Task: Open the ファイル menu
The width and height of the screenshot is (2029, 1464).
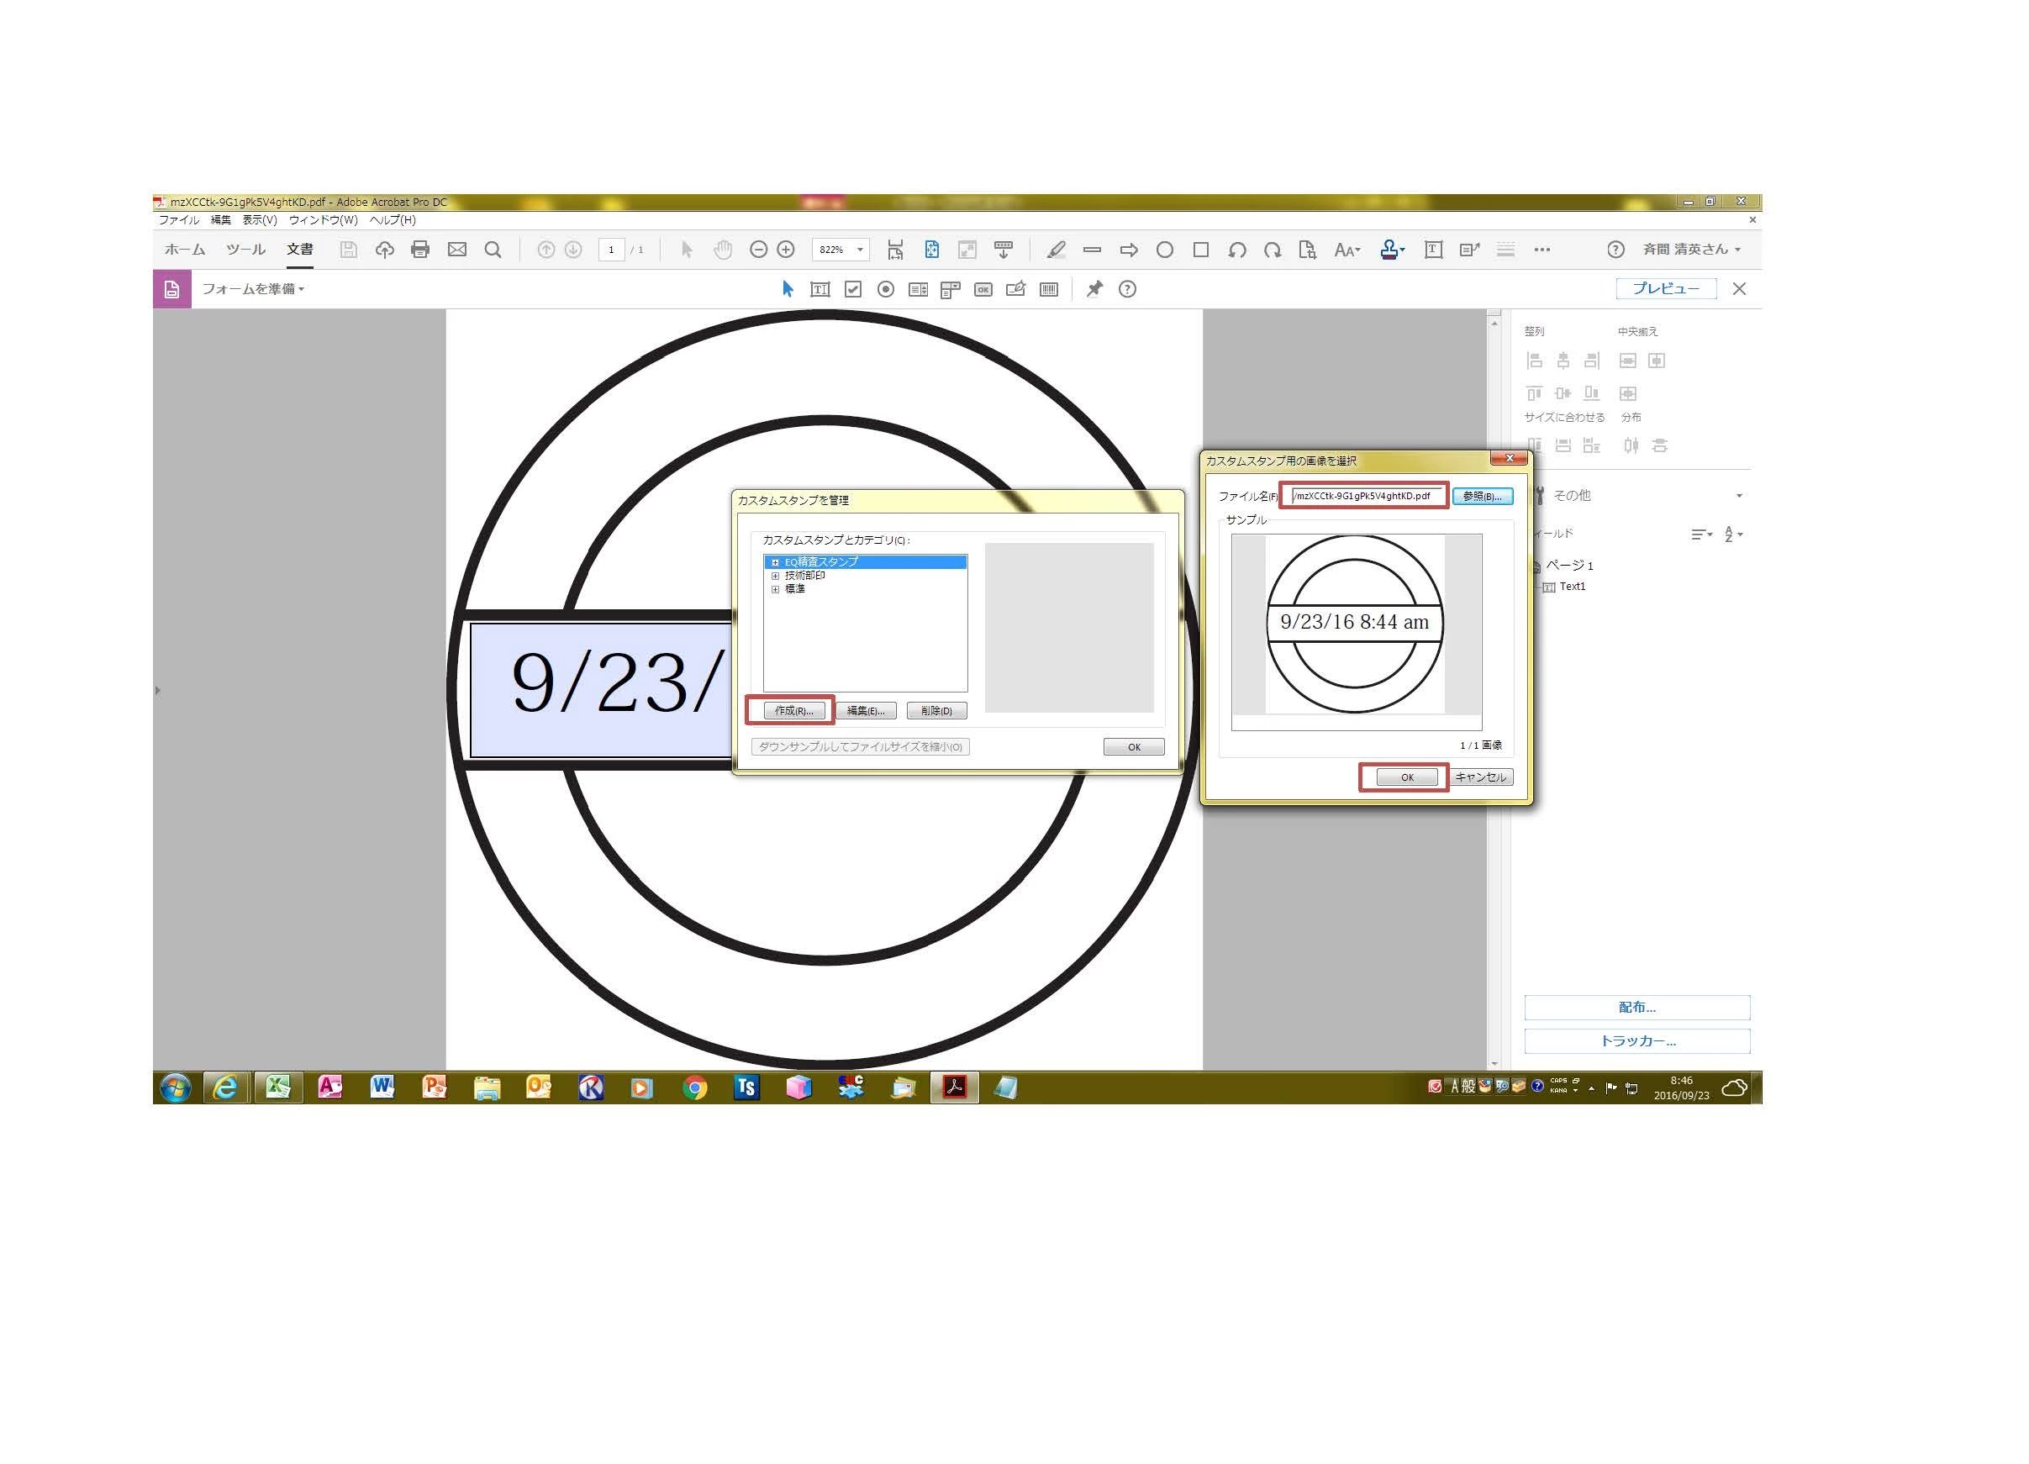Action: (178, 220)
